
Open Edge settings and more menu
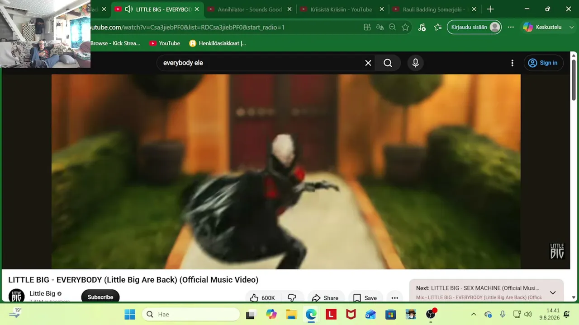[511, 27]
